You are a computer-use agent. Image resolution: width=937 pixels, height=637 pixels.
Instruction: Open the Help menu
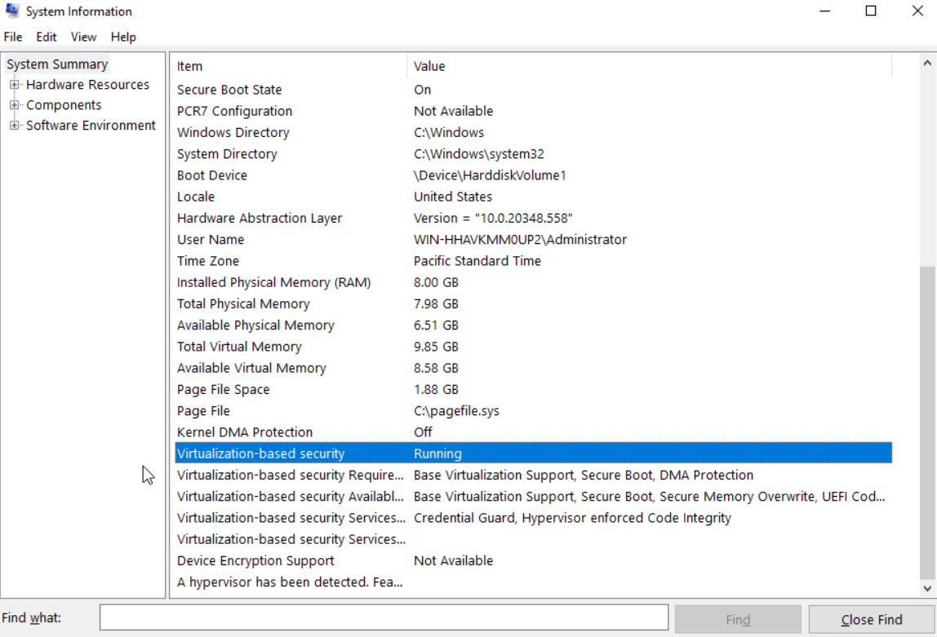pos(123,37)
